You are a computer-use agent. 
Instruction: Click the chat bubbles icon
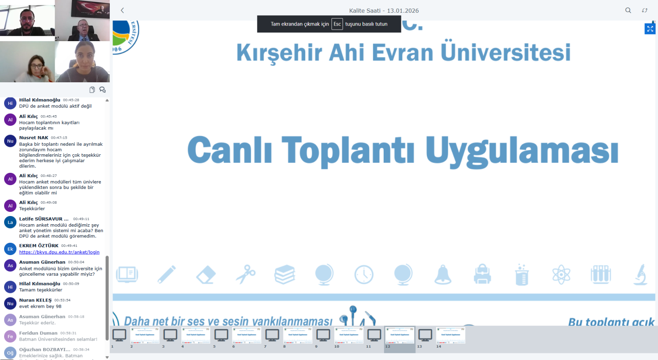(x=102, y=90)
